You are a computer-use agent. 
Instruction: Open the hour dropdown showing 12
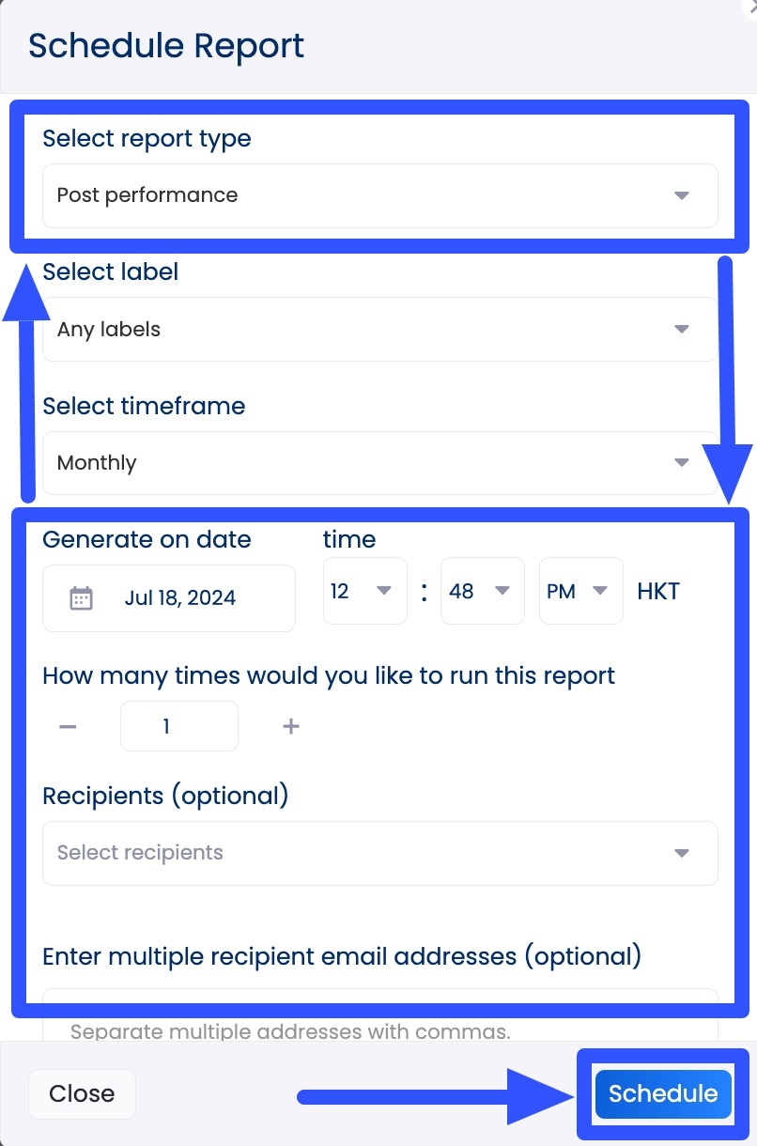point(364,591)
